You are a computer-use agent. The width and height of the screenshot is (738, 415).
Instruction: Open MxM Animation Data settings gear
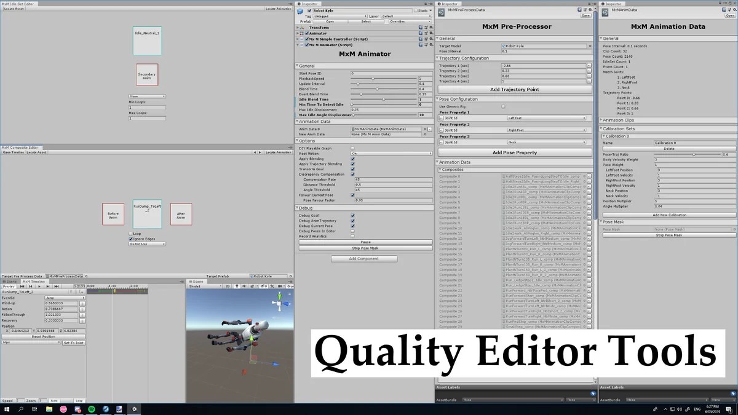tap(734, 9)
